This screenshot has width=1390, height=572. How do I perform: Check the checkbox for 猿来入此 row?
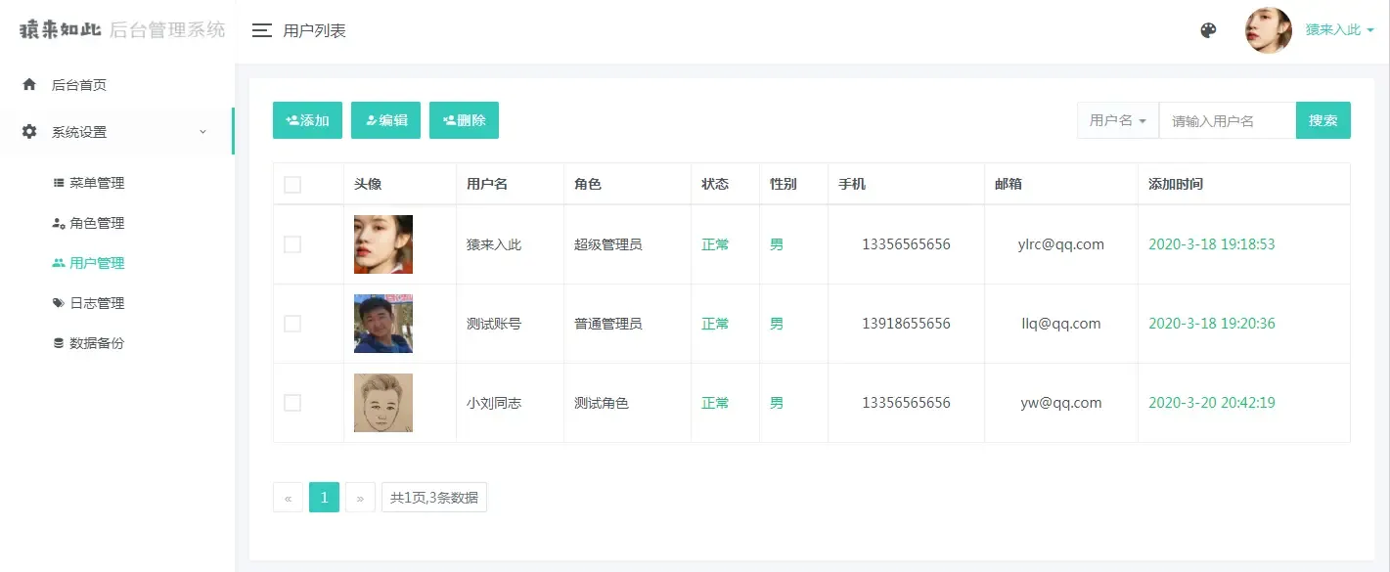point(291,243)
